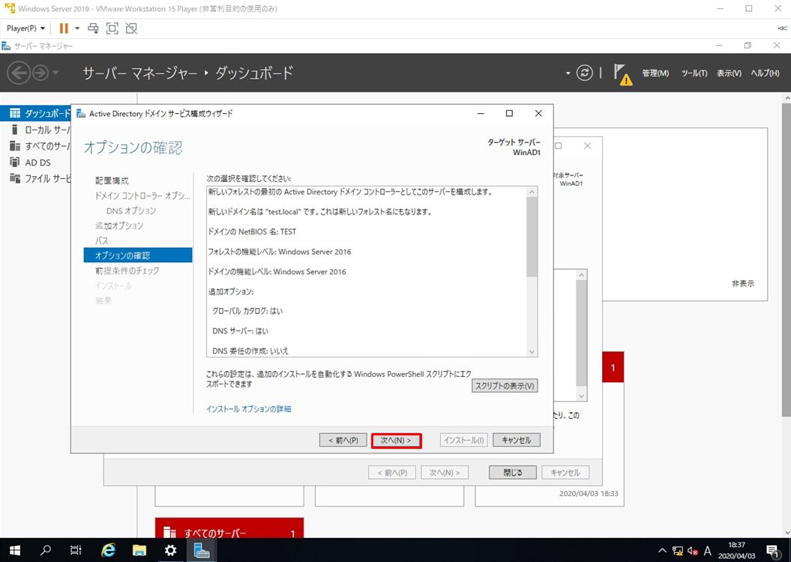Open the notifications flag with warning
Viewport: 791px width, 562px height.
click(x=622, y=74)
